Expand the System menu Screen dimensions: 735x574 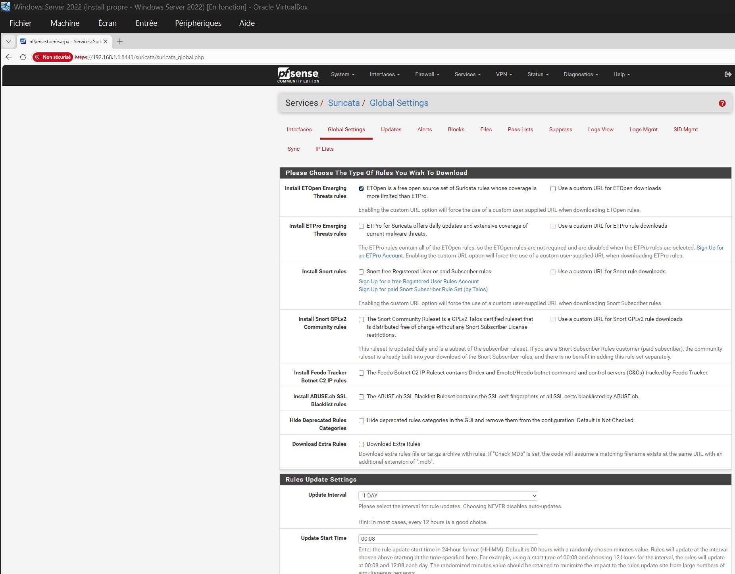tap(342, 74)
